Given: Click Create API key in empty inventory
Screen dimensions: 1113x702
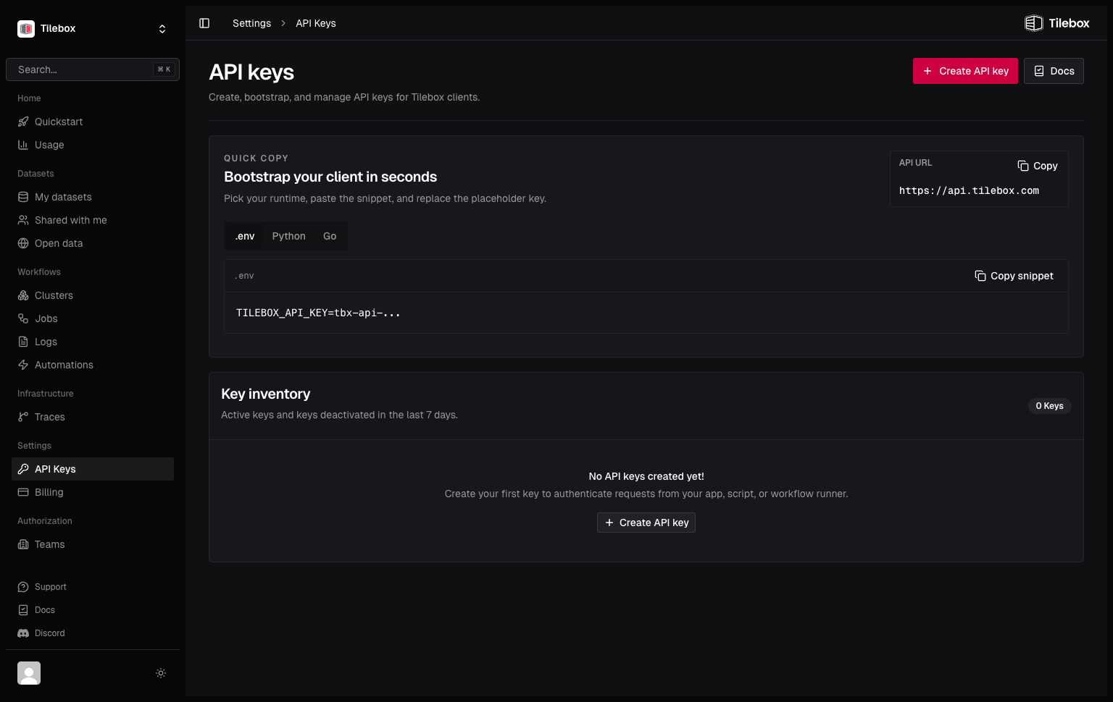Looking at the screenshot, I should 646,523.
